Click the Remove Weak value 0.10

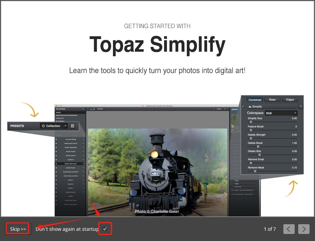tap(294, 168)
